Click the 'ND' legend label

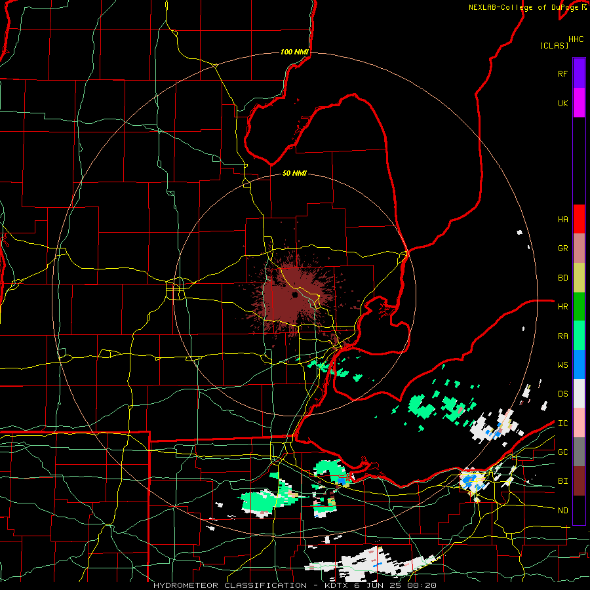pyautogui.click(x=562, y=511)
